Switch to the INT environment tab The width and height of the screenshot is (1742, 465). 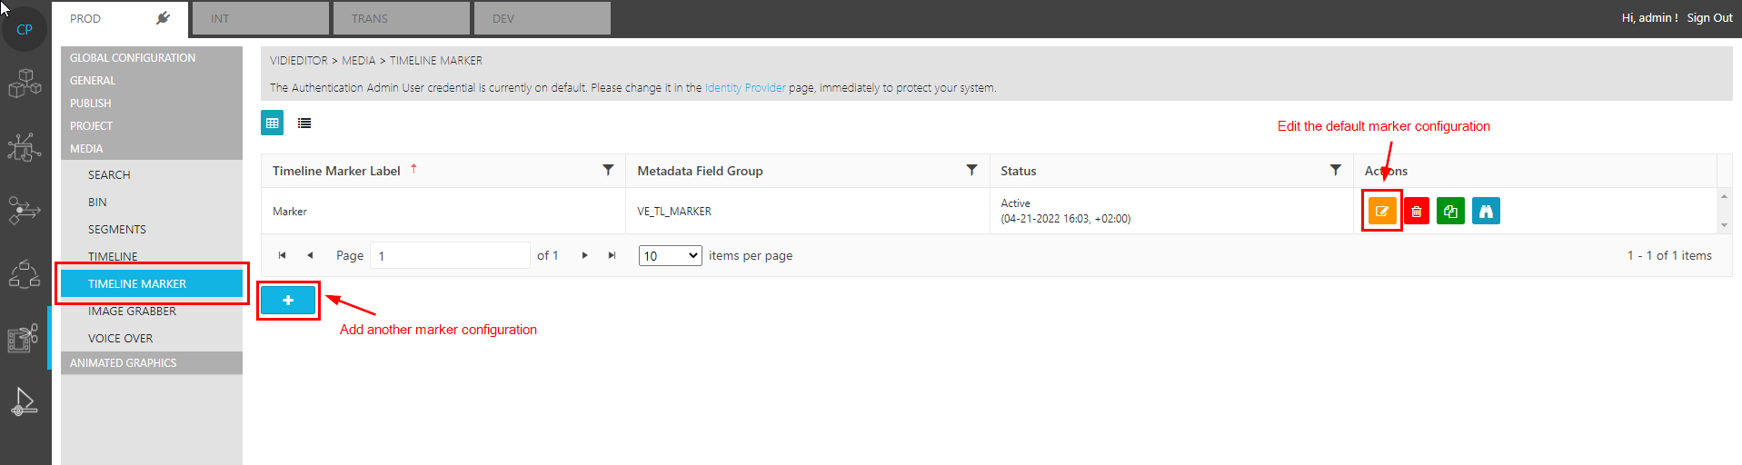[261, 18]
